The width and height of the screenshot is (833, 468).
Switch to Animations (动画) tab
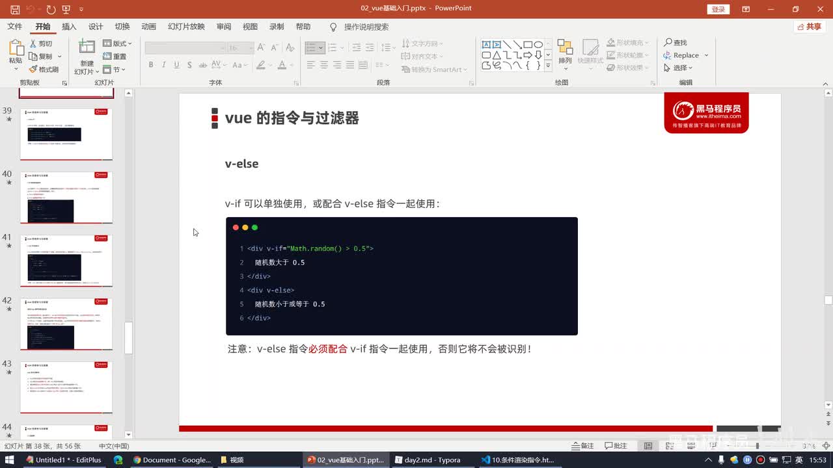tap(149, 27)
